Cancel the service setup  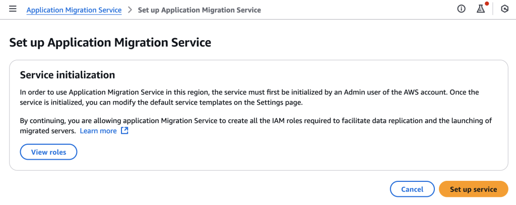412,189
